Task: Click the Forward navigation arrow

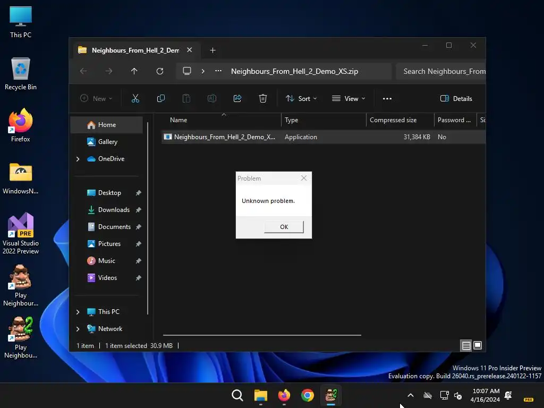Action: 109,71
